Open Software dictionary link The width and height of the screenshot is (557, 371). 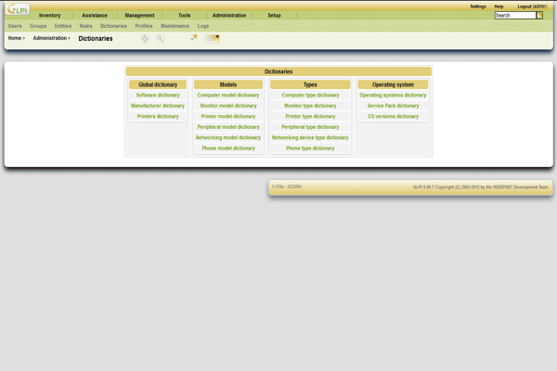(x=158, y=95)
